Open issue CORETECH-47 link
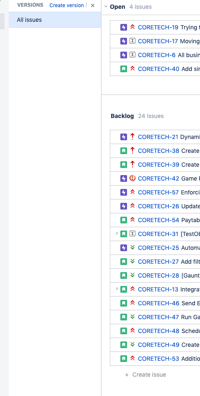Viewport: 200px width, 396px height. tap(158, 317)
